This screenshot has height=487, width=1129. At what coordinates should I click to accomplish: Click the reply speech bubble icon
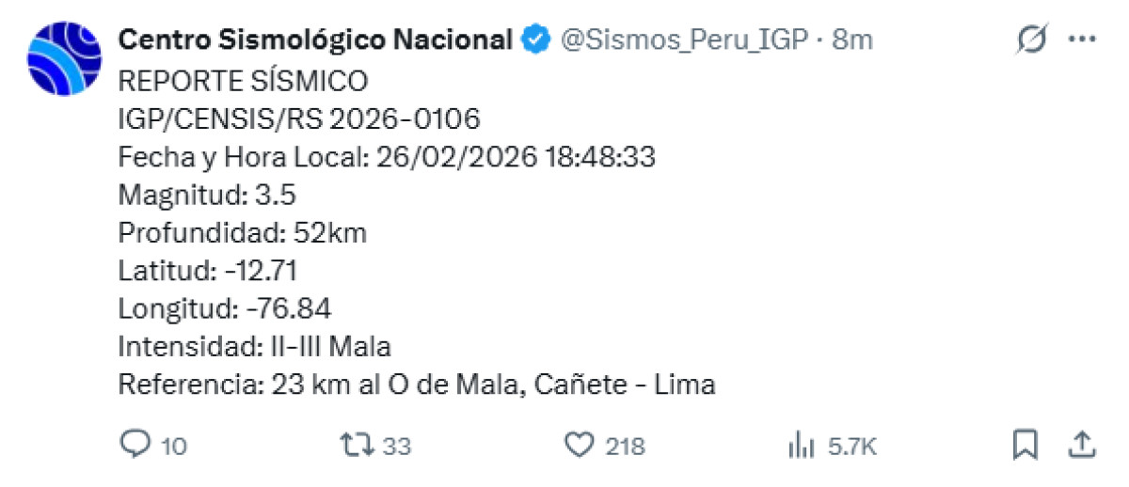click(135, 444)
